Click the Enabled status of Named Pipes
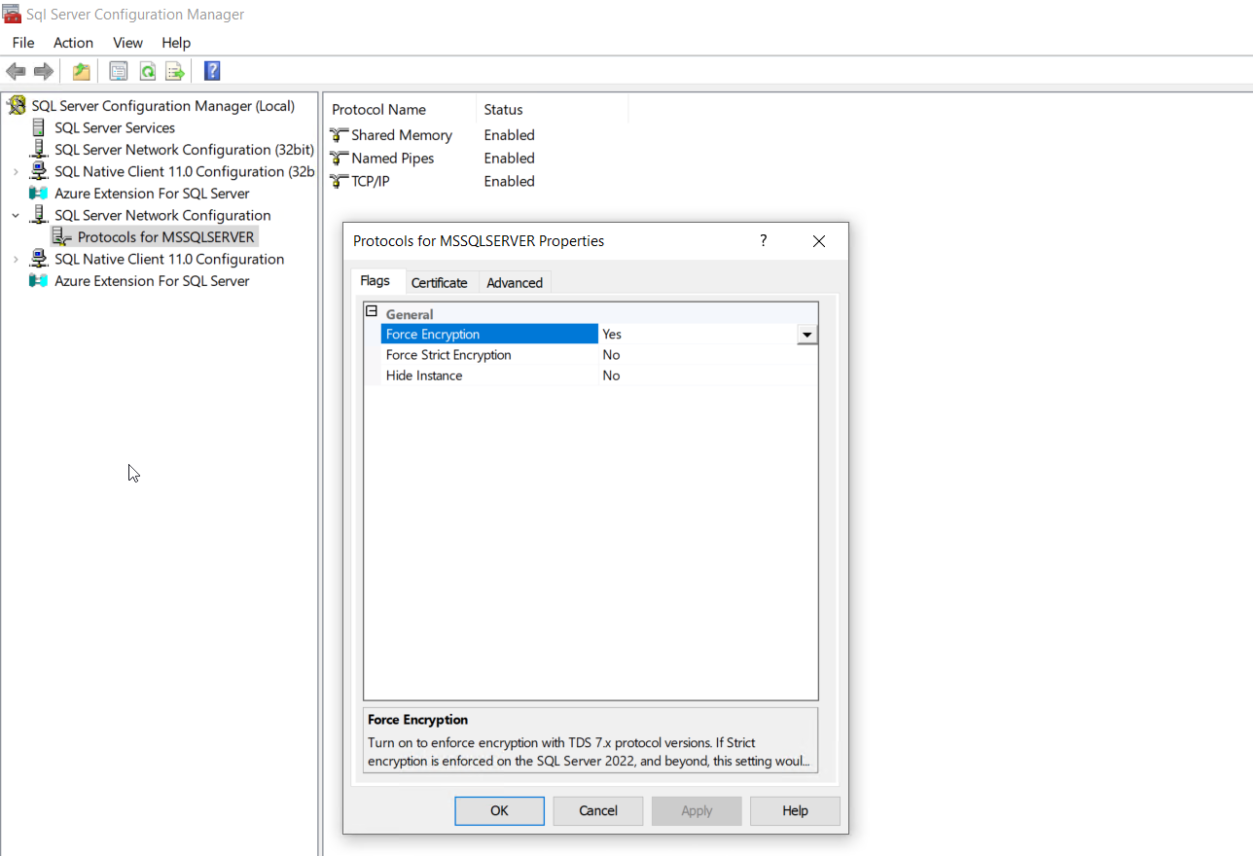The image size is (1253, 856). click(x=510, y=159)
